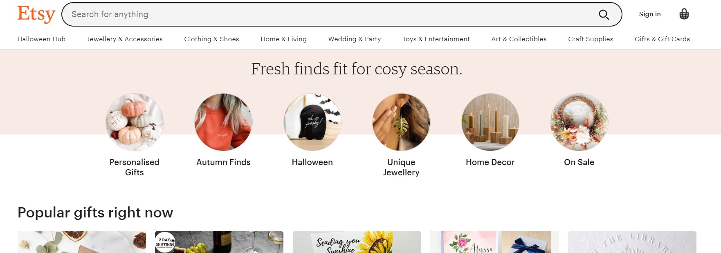This screenshot has width=721, height=253.
Task: Open Personalised Gifts pumpkin image
Action: click(135, 122)
